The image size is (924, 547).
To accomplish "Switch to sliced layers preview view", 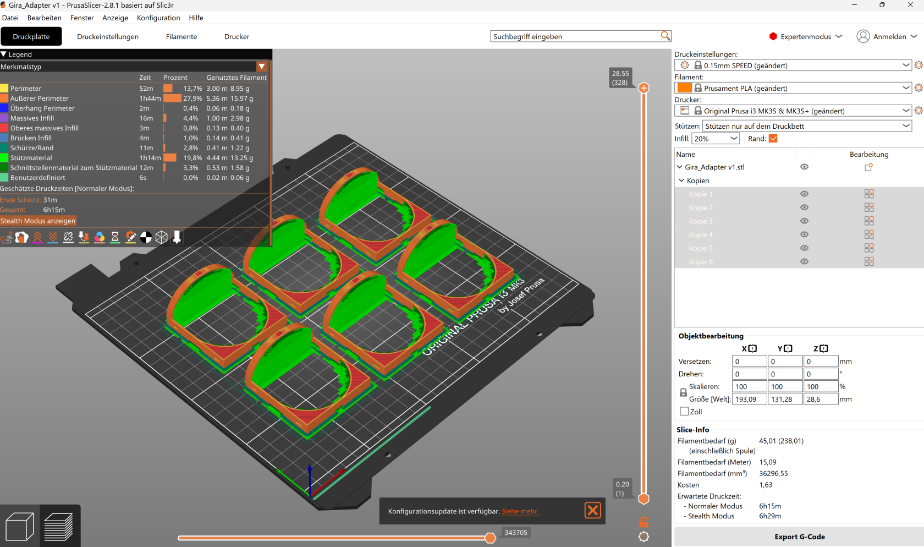I will [58, 526].
